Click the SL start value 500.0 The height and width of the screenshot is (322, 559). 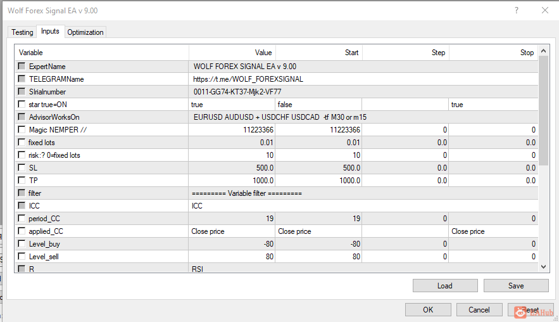[318, 168]
